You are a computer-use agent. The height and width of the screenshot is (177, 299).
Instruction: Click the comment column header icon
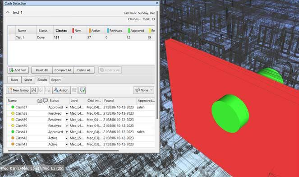point(46,100)
